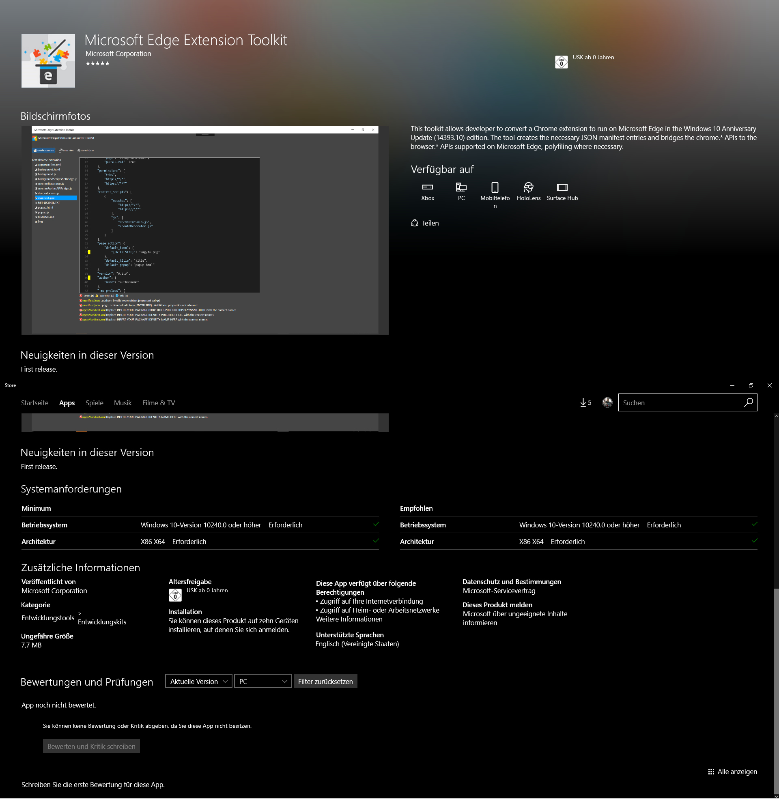Click the Microsoft Edge Extension Toolkit app icon
The width and height of the screenshot is (779, 800).
tap(48, 61)
